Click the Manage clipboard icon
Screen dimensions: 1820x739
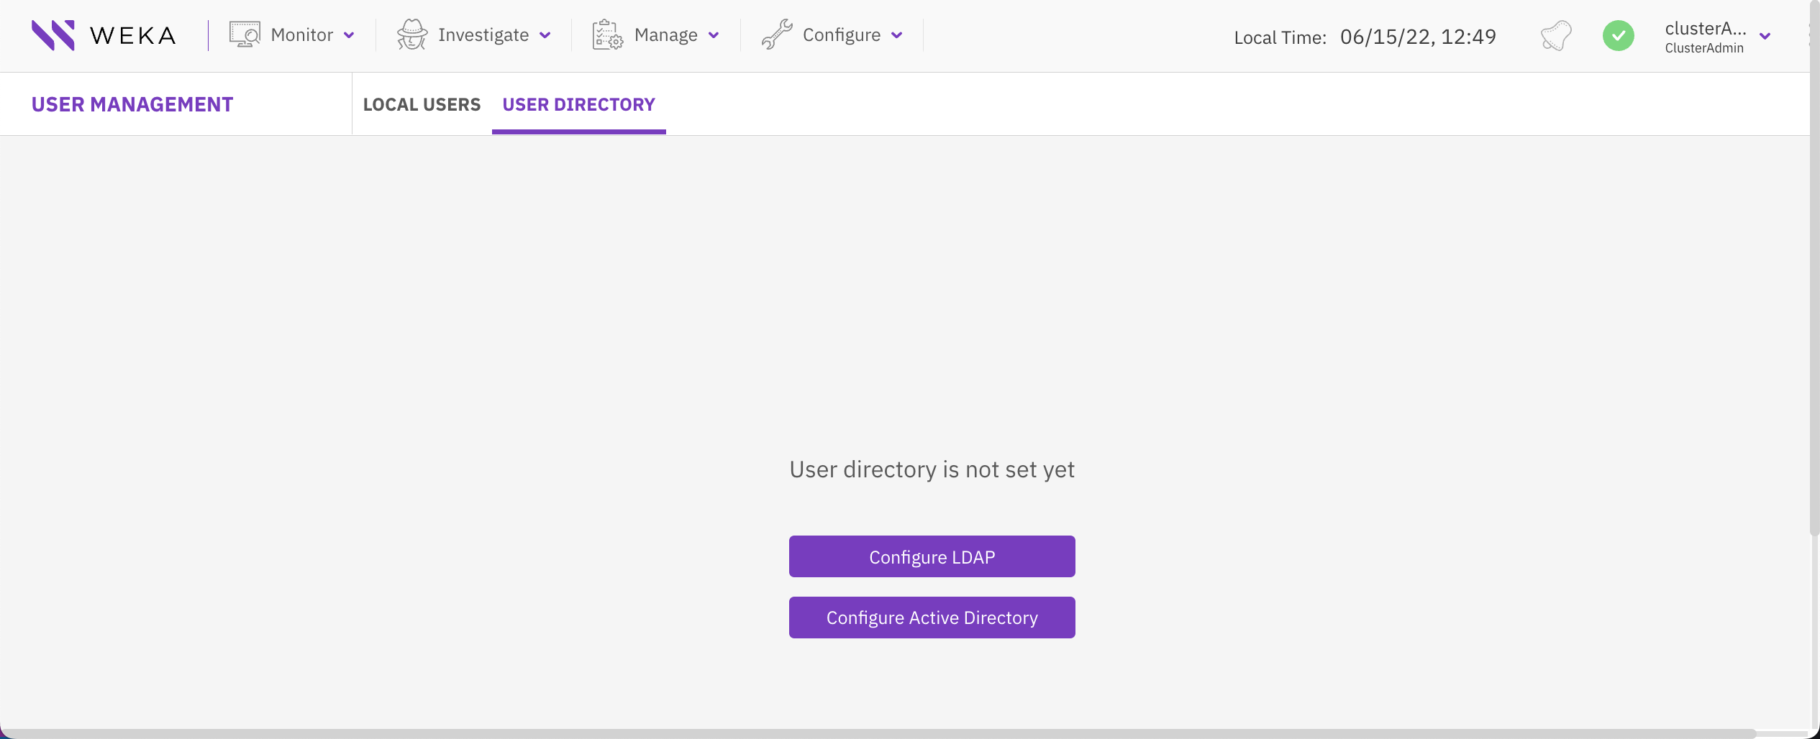click(606, 34)
